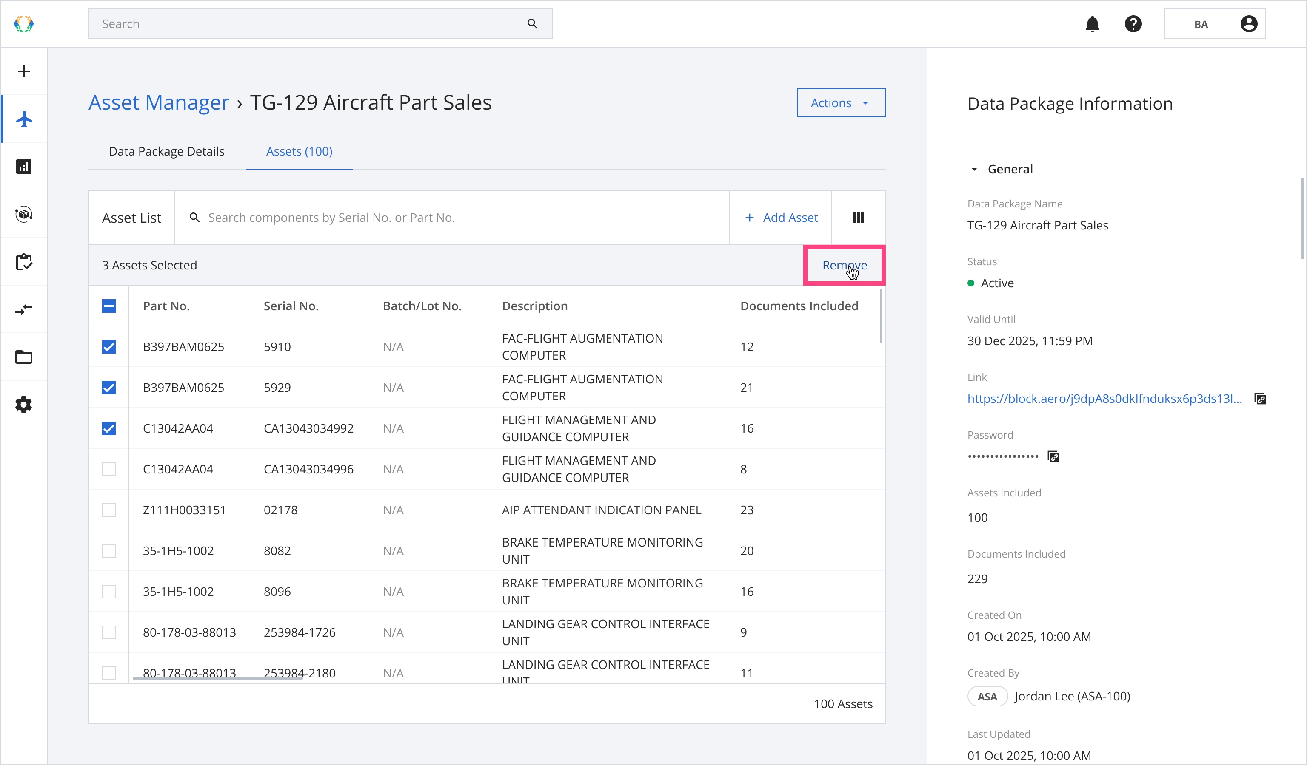Switch to Data Package Details tab

(x=166, y=151)
